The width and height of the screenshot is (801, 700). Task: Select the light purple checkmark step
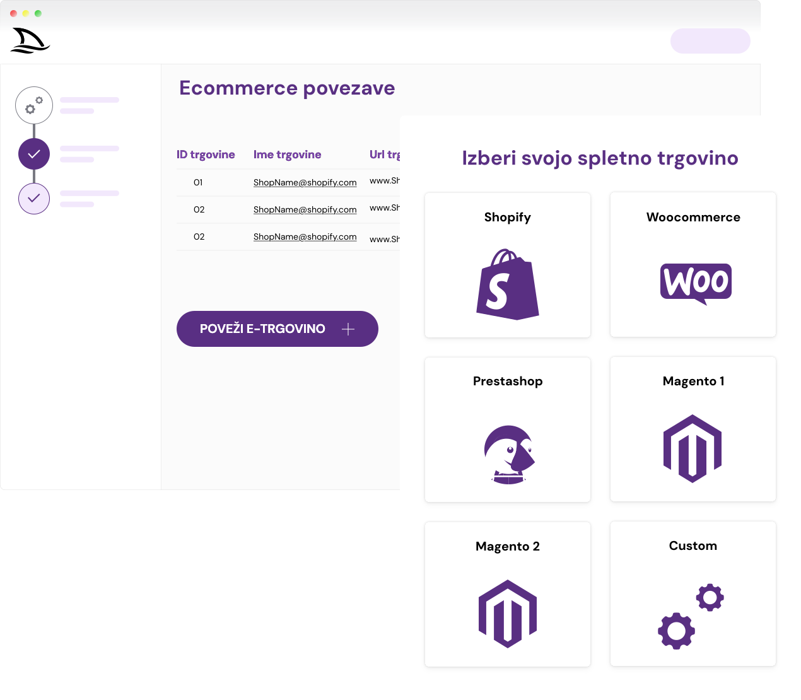pyautogui.click(x=34, y=199)
